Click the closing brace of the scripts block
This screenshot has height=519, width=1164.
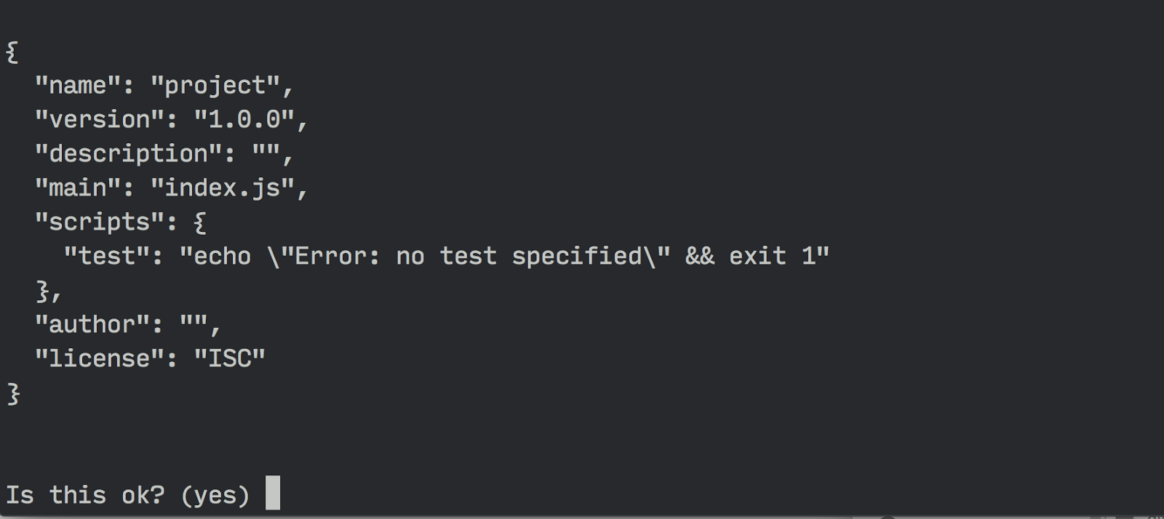[44, 291]
